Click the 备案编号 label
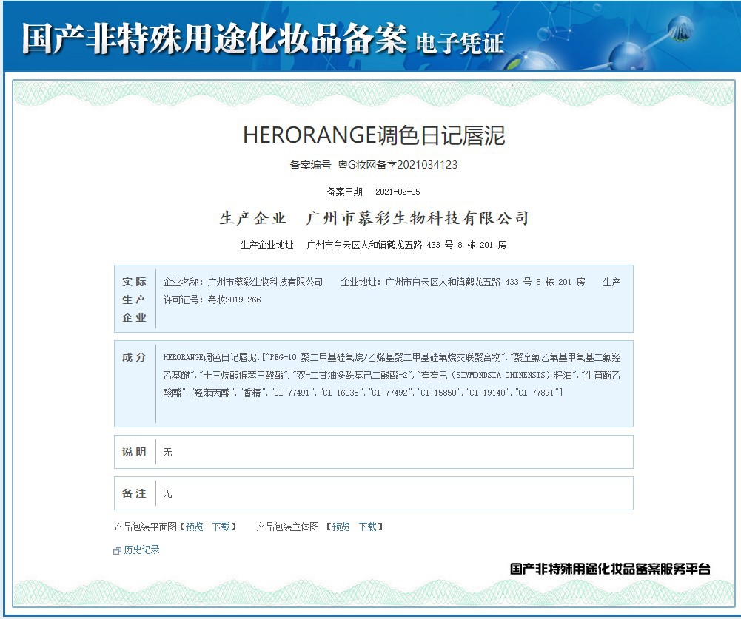741x619 pixels. (x=310, y=165)
